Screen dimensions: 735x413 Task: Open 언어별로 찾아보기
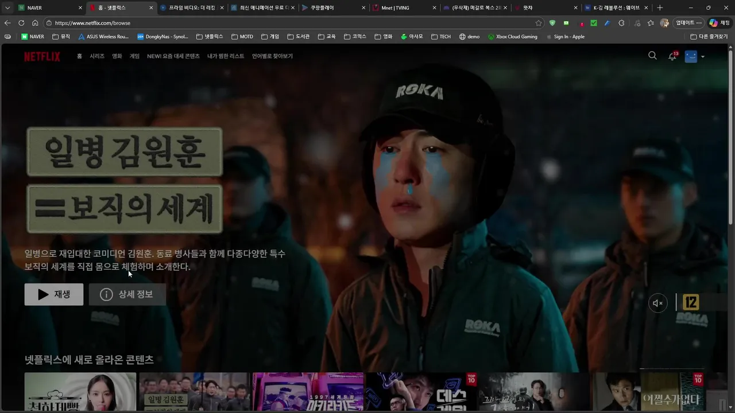272,56
